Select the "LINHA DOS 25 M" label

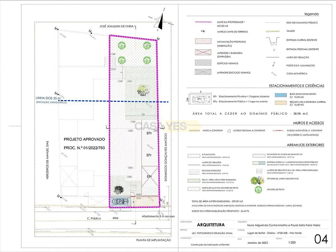click(x=48, y=98)
